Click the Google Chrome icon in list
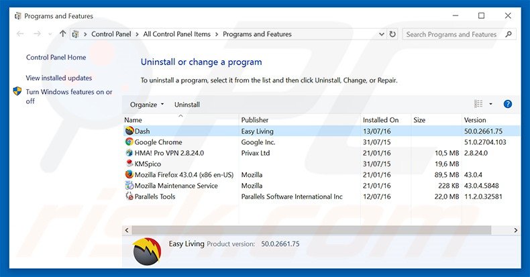The width and height of the screenshot is (530, 277). click(x=129, y=142)
